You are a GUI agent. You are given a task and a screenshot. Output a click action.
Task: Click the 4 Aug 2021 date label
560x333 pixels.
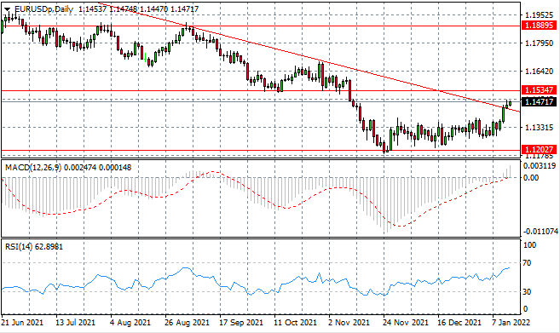coord(130,322)
